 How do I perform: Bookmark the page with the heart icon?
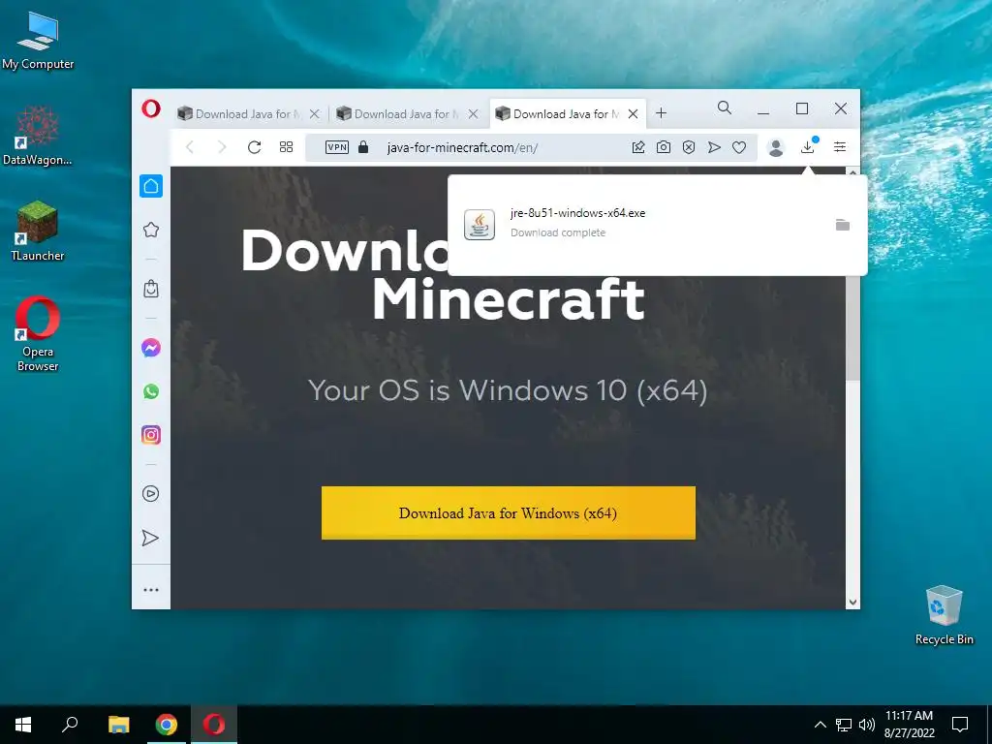[x=739, y=147]
